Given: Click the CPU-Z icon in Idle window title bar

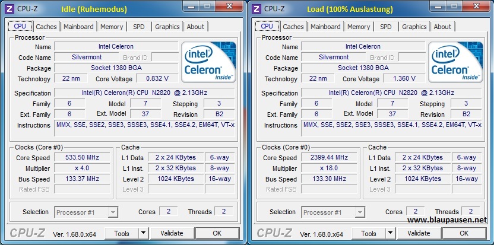Looking at the screenshot, I should click(9, 8).
